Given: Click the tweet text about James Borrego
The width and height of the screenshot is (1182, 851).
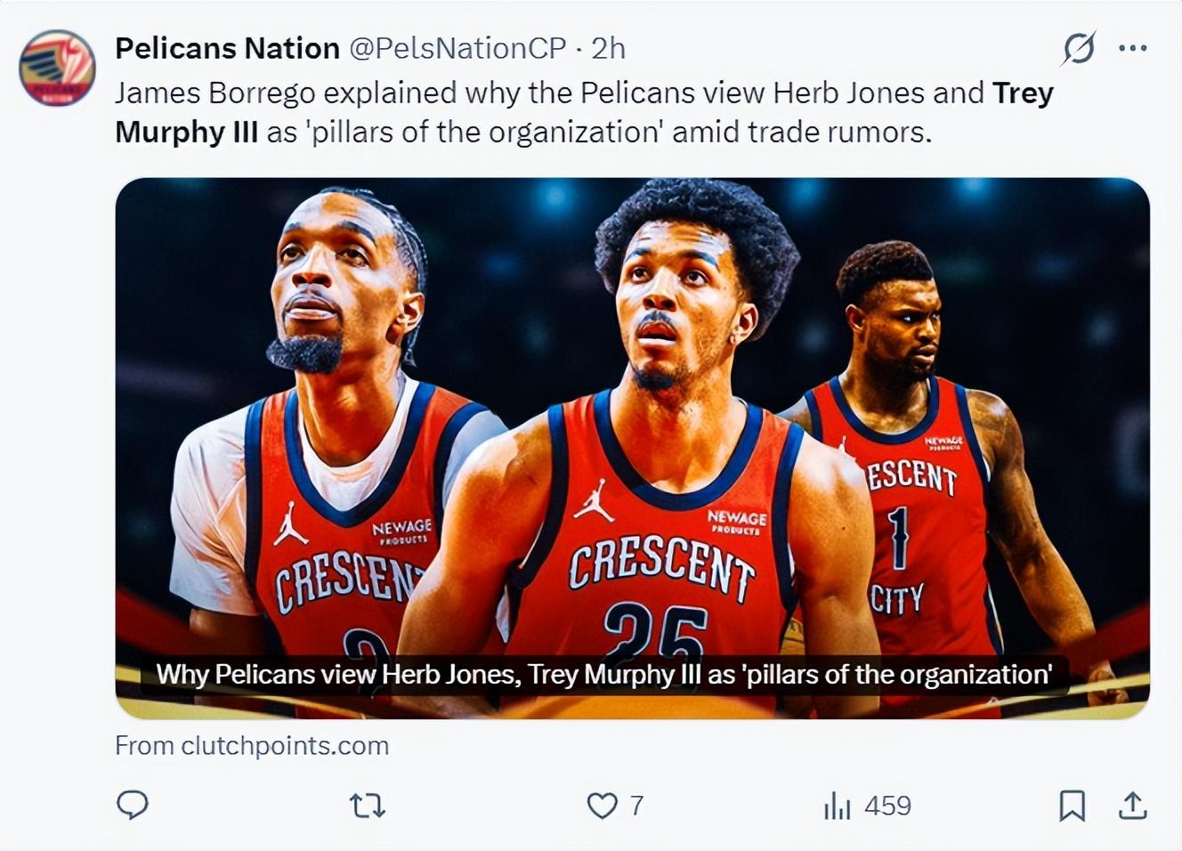Looking at the screenshot, I should pos(534,93).
